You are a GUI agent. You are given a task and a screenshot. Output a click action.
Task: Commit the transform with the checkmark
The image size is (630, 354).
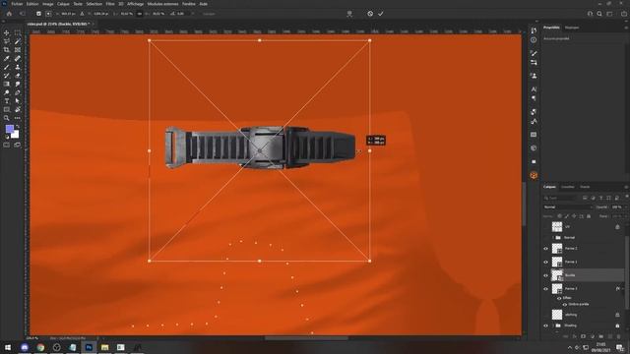[381, 14]
